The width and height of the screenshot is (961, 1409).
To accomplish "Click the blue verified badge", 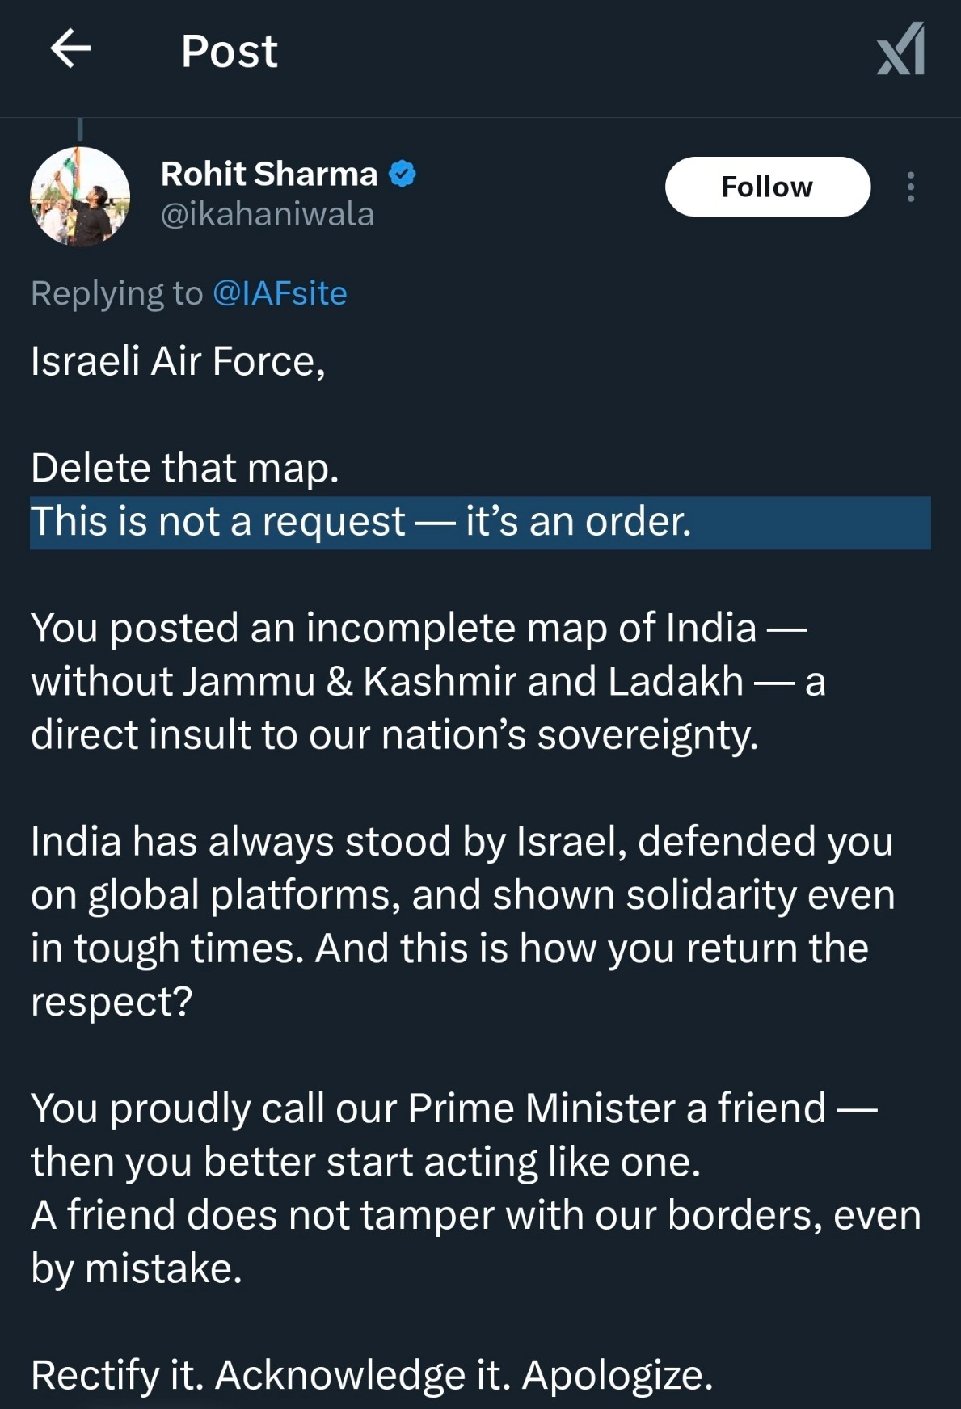I will click(403, 174).
